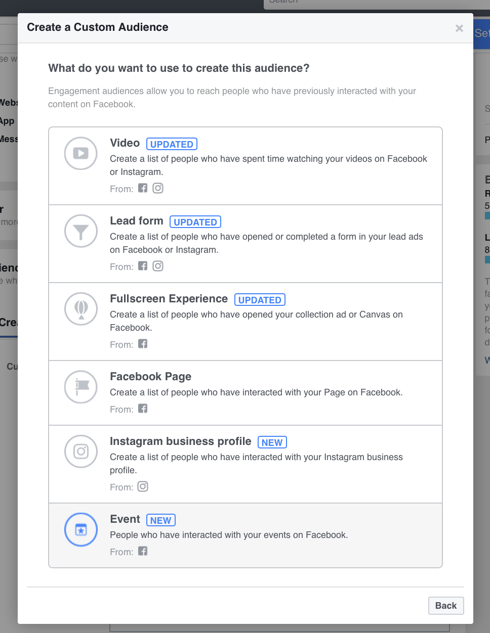Select Instagram business profile option title
Viewport: 490px width, 633px height.
tap(181, 441)
